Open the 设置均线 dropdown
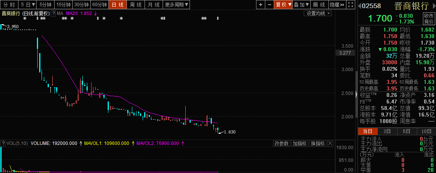Viewport: 436px width, 173px height. click(x=318, y=13)
